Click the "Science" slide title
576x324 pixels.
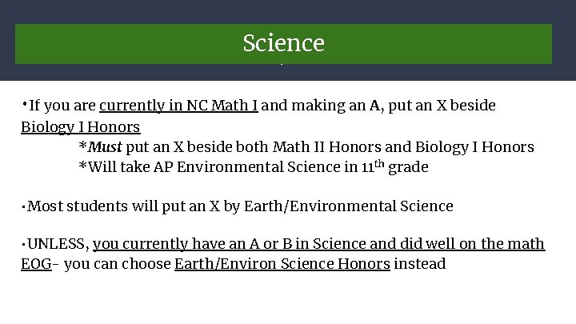(x=283, y=42)
